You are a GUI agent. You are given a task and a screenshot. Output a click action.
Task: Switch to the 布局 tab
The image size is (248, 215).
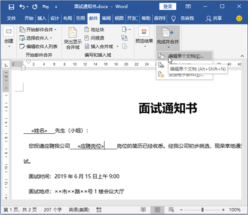(68, 19)
